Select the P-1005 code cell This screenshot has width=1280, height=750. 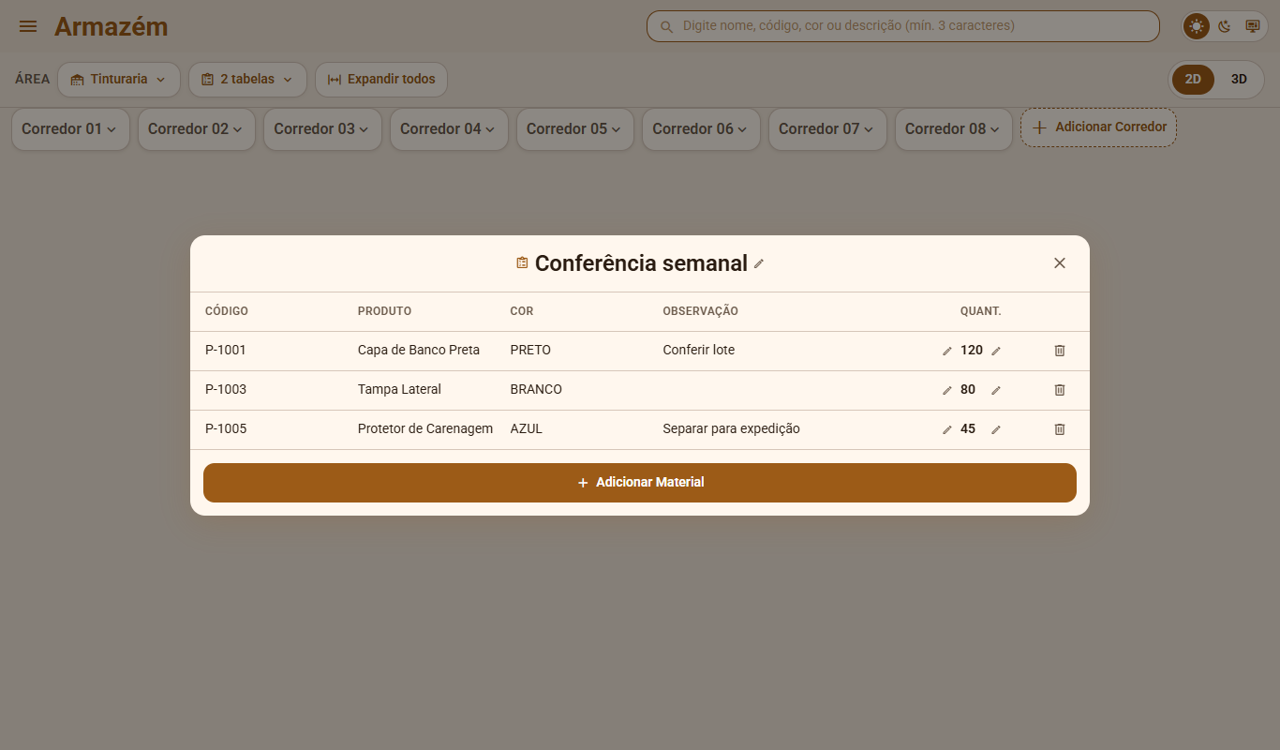coord(226,429)
